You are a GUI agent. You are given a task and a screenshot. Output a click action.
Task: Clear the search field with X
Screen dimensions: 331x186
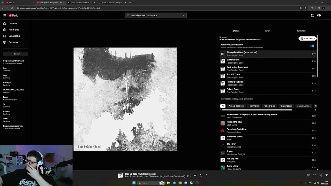click(x=183, y=16)
